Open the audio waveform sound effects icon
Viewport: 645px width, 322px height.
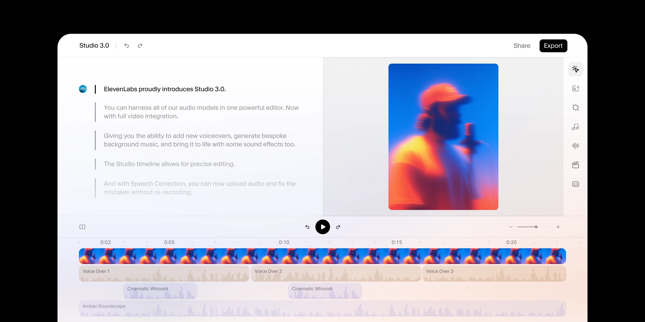point(575,146)
